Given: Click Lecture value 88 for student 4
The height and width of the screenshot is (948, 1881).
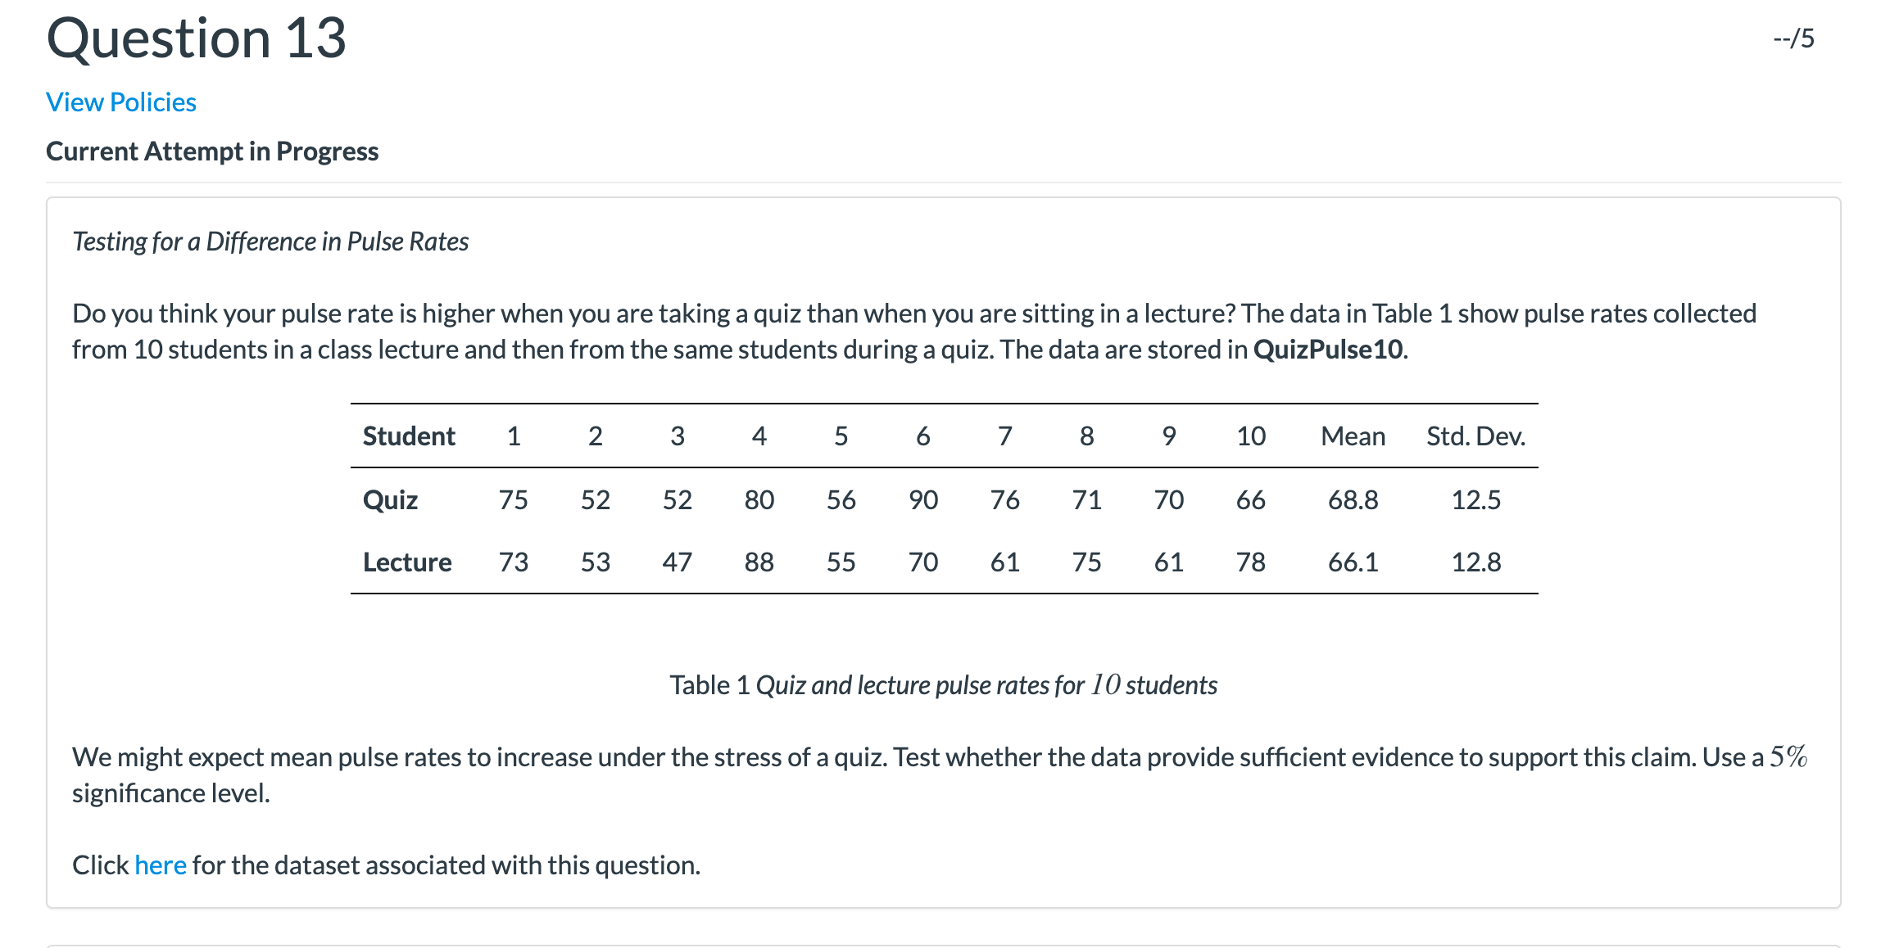Looking at the screenshot, I should 759,562.
